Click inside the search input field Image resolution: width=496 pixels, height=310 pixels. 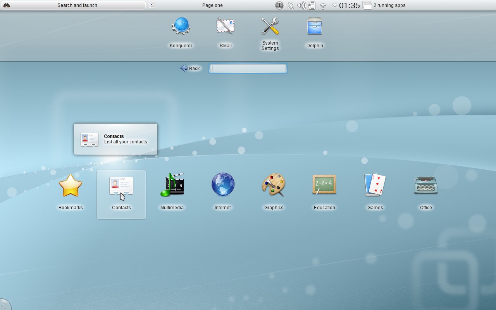248,68
